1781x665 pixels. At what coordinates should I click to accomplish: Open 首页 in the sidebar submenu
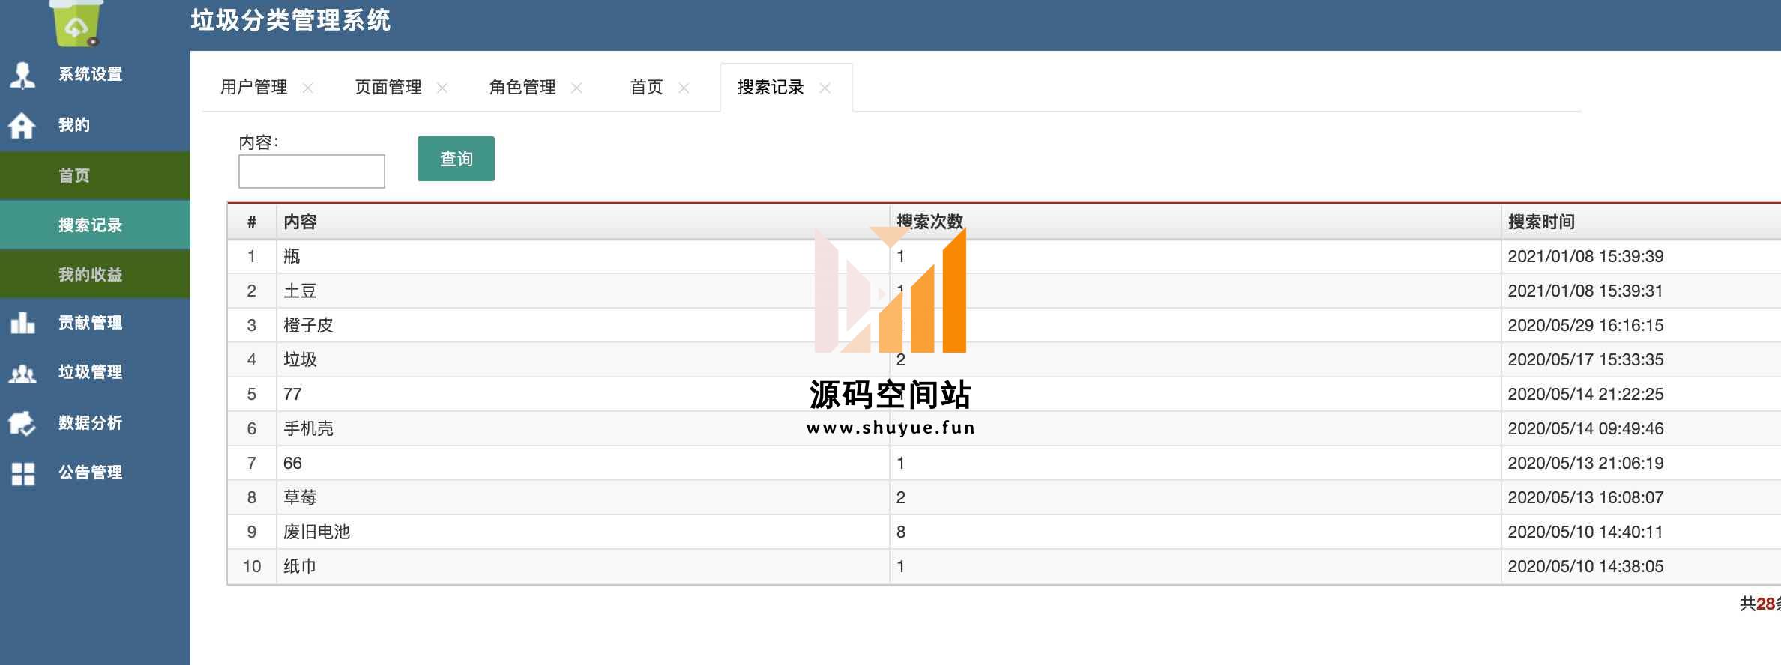[94, 176]
